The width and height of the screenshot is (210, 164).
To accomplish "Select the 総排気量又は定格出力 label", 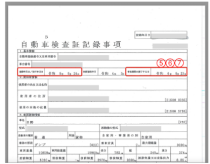I will 154,158.
